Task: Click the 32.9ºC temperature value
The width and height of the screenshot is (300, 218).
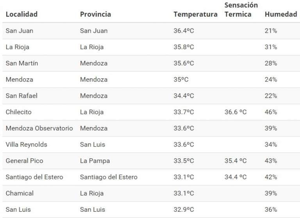Action: tap(184, 209)
